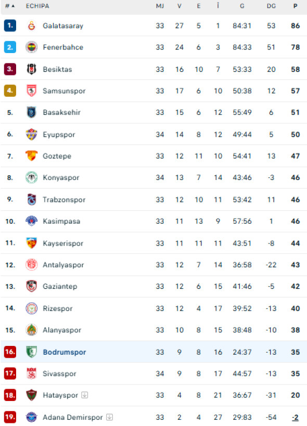Click the Sivasspor team crest

[x=32, y=373]
